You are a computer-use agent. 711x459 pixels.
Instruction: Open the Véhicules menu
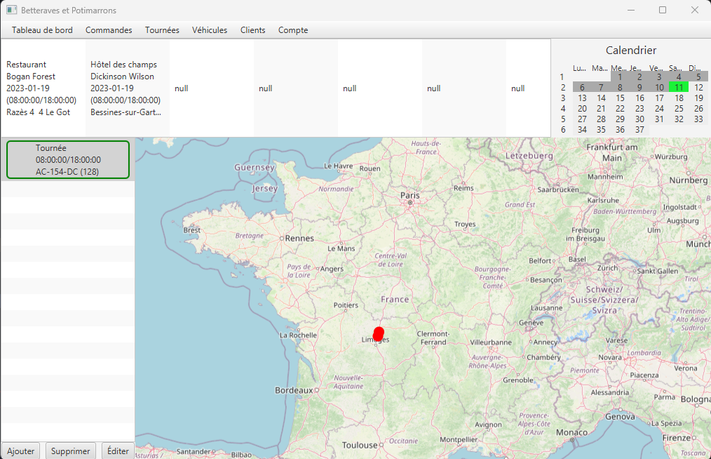[x=210, y=30]
